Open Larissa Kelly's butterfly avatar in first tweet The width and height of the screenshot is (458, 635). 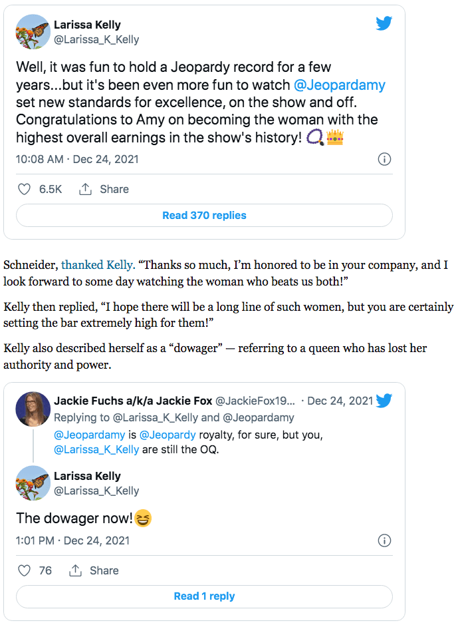(x=33, y=32)
